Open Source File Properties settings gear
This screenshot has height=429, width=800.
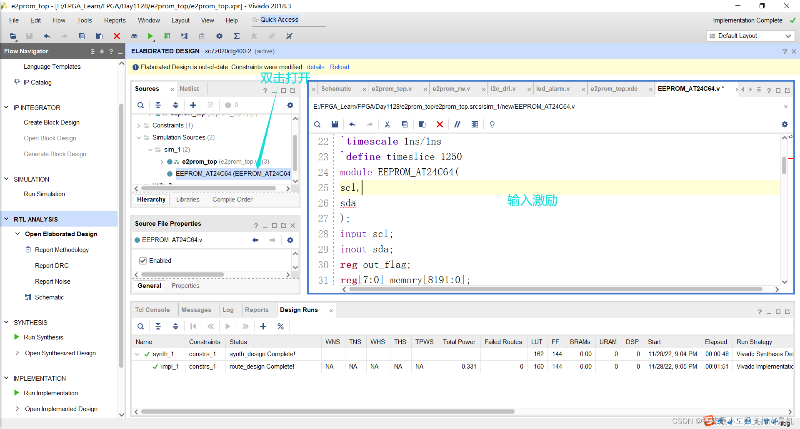tap(290, 240)
